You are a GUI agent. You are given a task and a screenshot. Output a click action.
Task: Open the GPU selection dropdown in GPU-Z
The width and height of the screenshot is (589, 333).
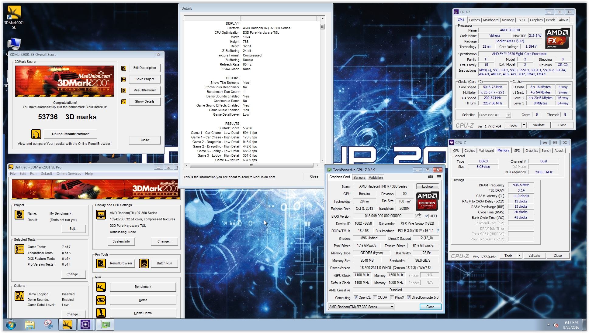click(x=361, y=307)
